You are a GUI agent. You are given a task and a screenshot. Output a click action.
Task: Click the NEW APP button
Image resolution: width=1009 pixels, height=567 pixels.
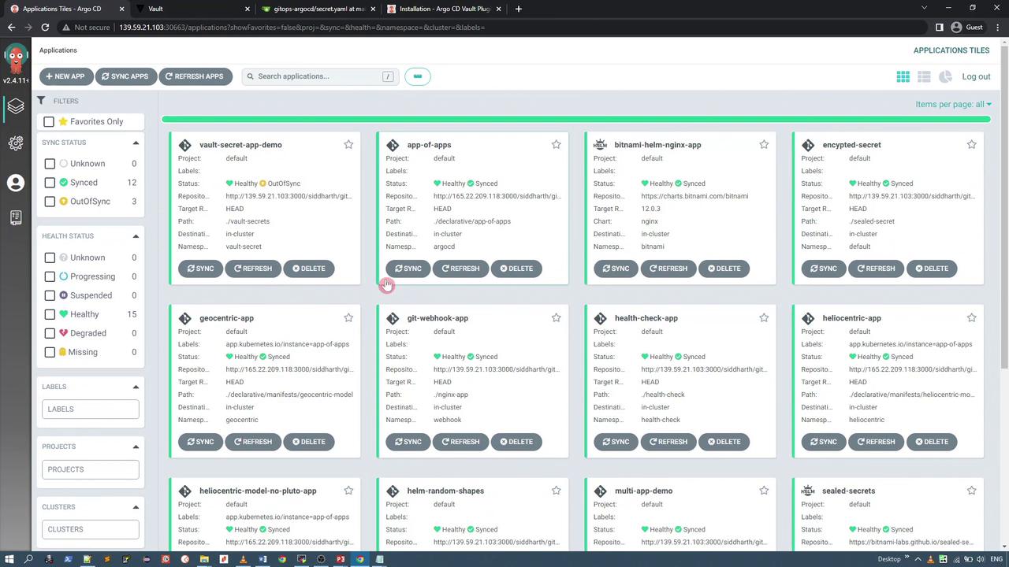[65, 76]
